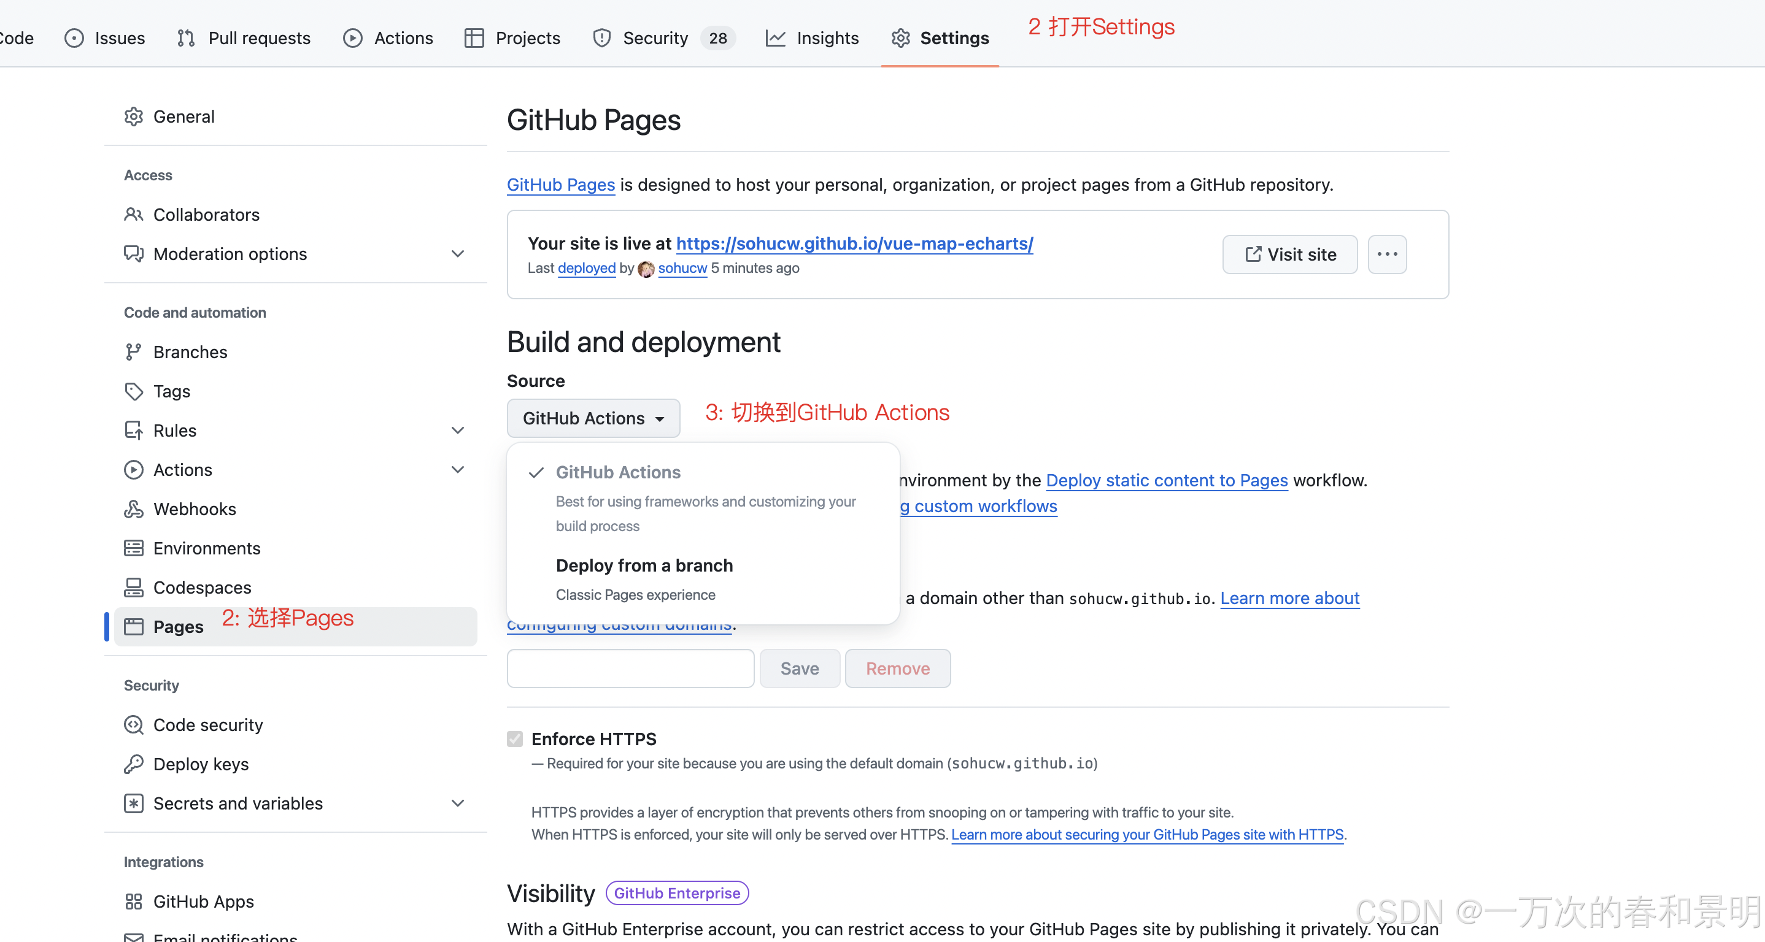Click the Deploy keys key icon
Viewport: 1765px width, 942px height.
tap(134, 764)
